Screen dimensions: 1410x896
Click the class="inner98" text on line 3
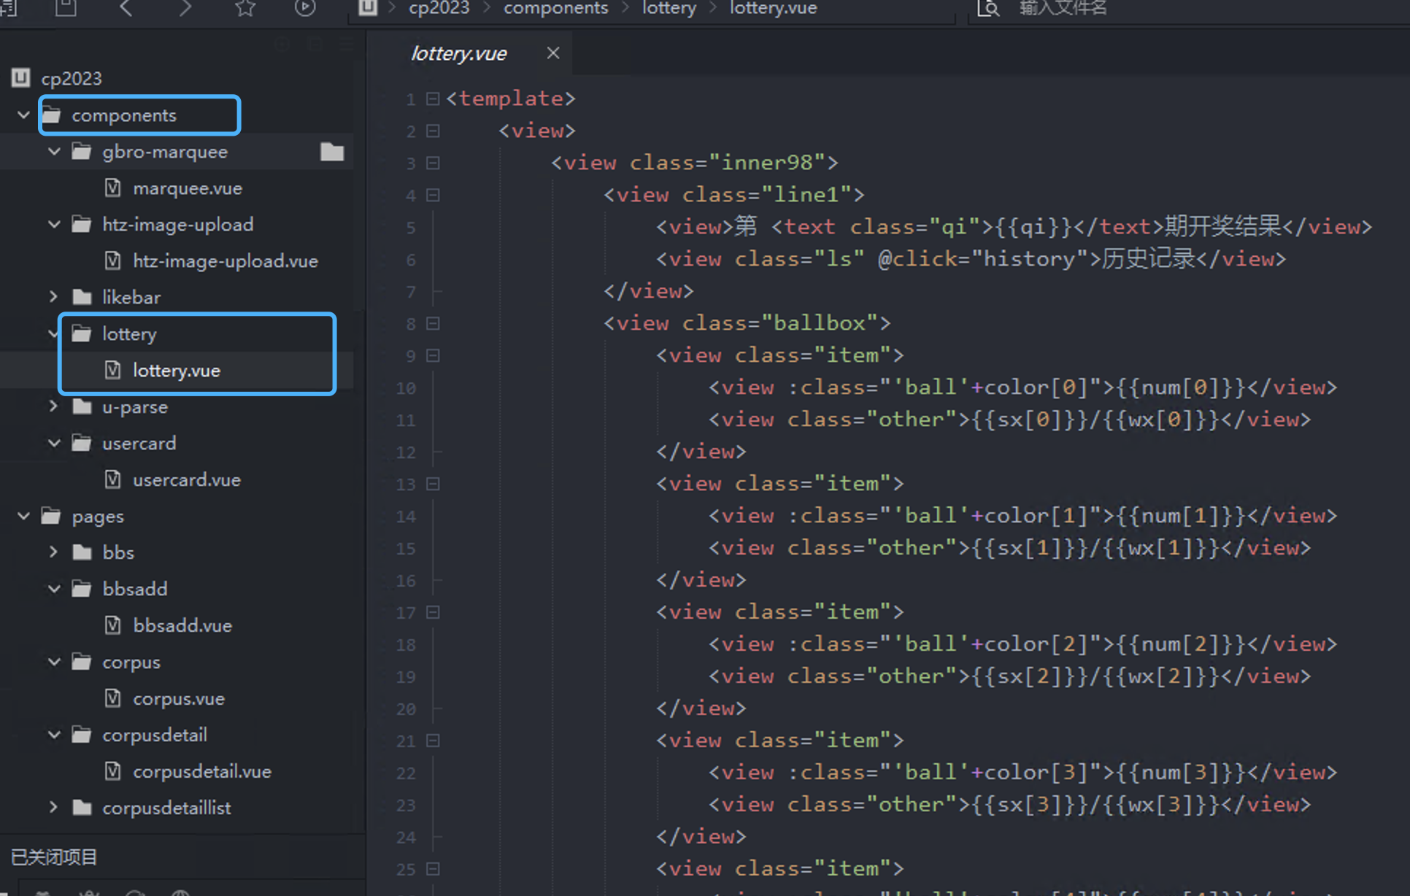(728, 163)
